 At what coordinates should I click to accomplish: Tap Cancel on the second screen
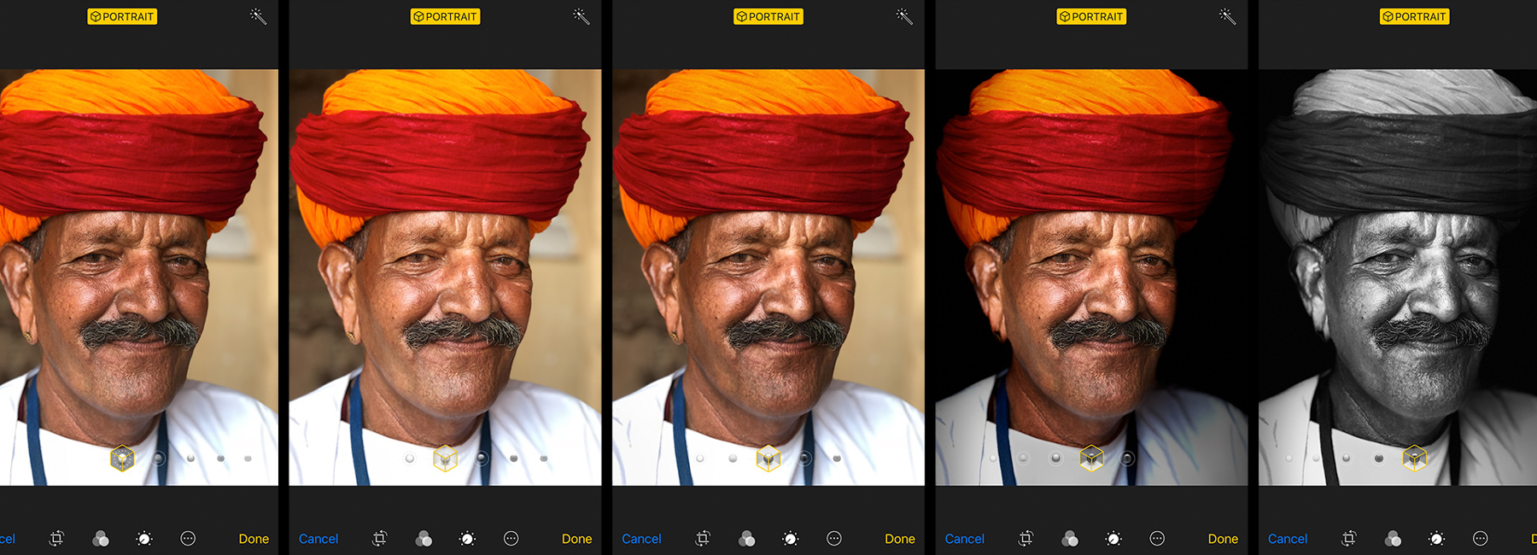319,539
